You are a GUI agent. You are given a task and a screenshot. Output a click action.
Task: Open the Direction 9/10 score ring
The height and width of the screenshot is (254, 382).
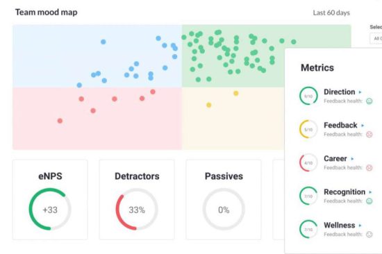point(308,96)
